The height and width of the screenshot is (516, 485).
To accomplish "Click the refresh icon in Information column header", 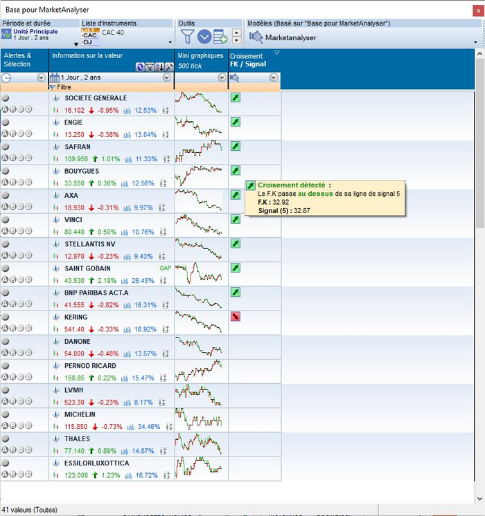I will click(140, 67).
